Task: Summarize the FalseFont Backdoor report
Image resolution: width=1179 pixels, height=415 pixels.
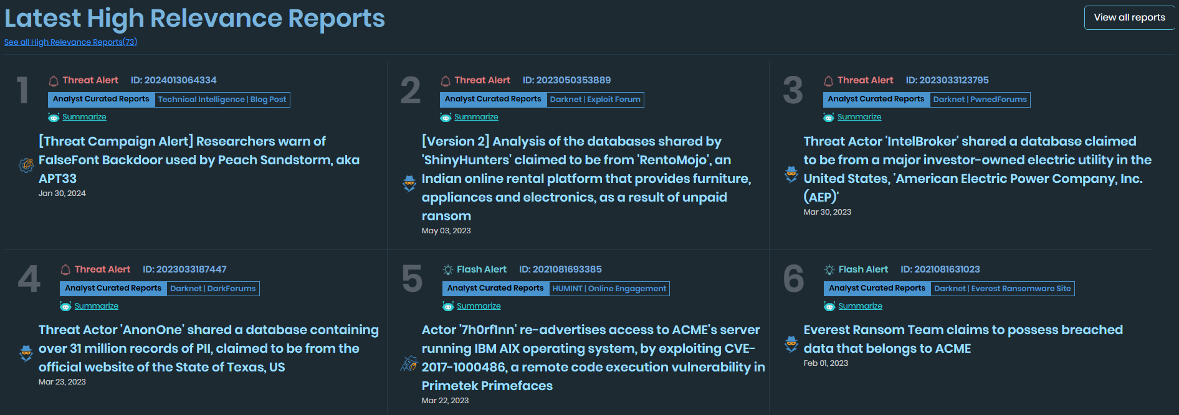Action: [x=85, y=117]
